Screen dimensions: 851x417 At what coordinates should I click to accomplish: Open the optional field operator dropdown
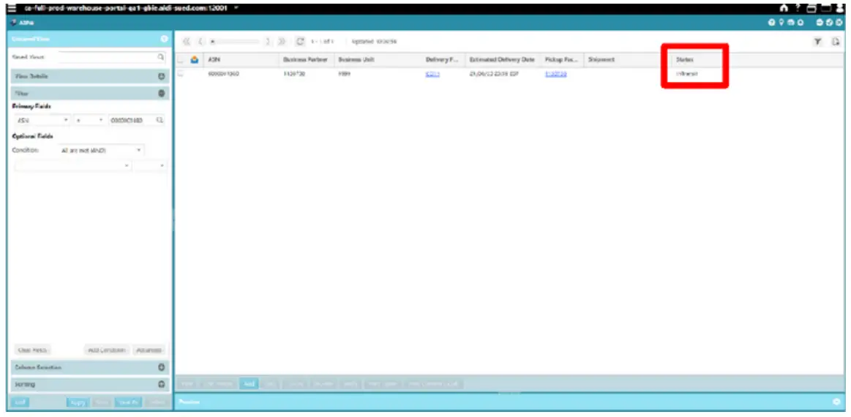(x=151, y=165)
